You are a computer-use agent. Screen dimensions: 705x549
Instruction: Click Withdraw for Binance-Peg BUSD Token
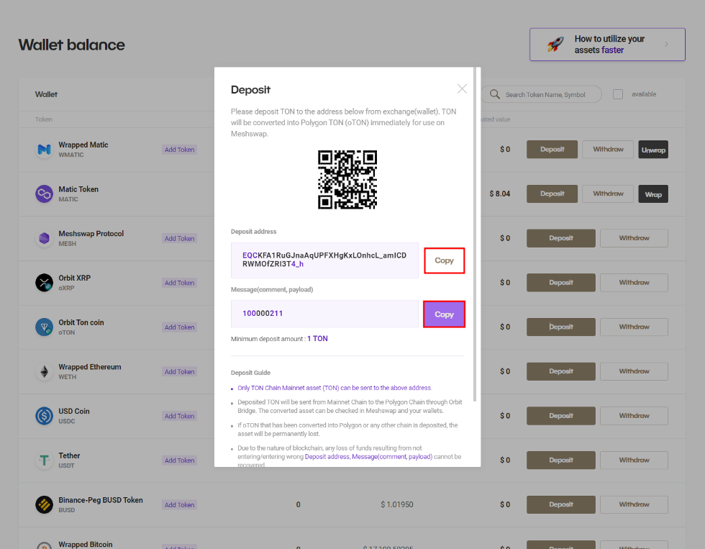[634, 504]
